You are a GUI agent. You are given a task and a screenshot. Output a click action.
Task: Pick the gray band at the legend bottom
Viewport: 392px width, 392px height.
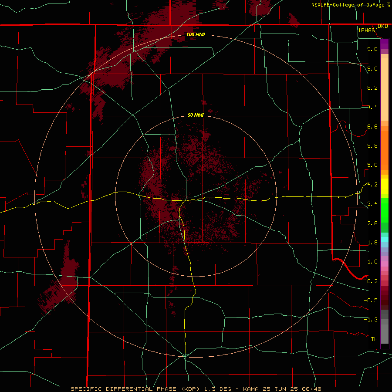pyautogui.click(x=385, y=335)
